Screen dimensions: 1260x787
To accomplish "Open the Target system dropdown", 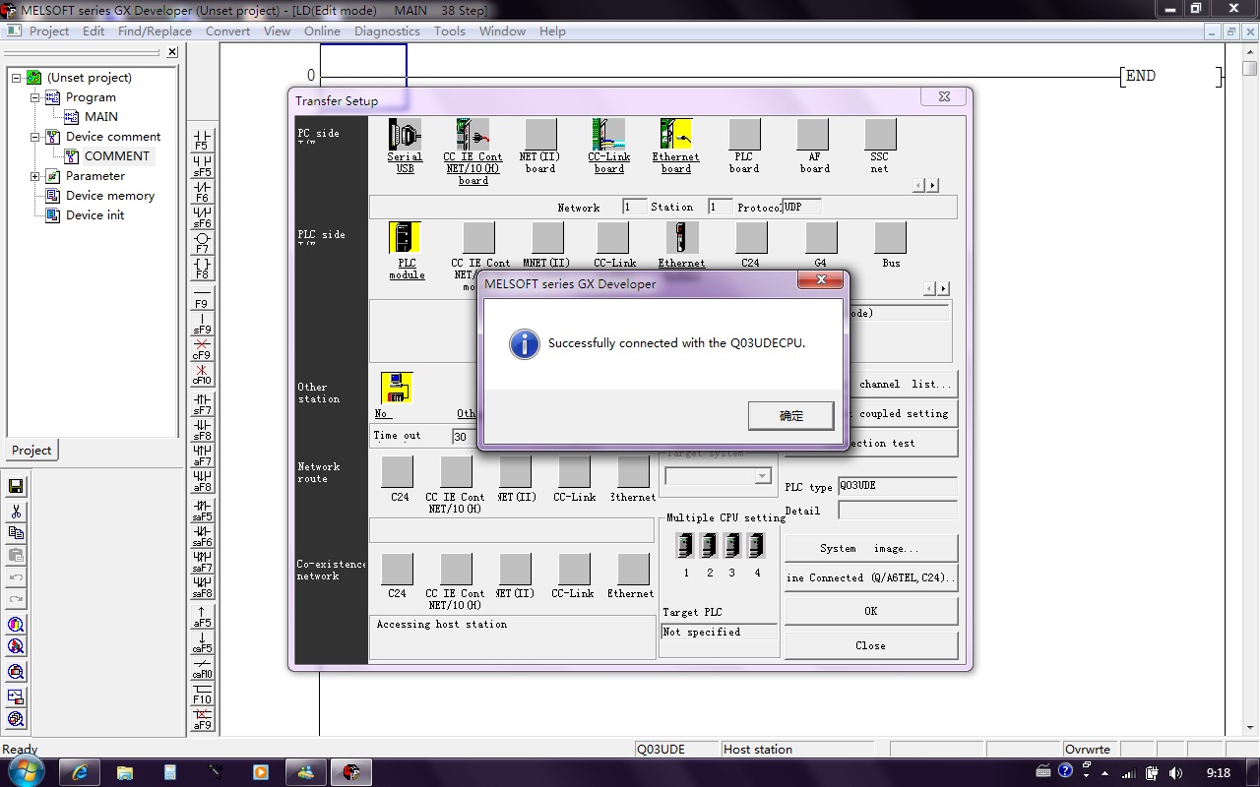I will pos(761,476).
